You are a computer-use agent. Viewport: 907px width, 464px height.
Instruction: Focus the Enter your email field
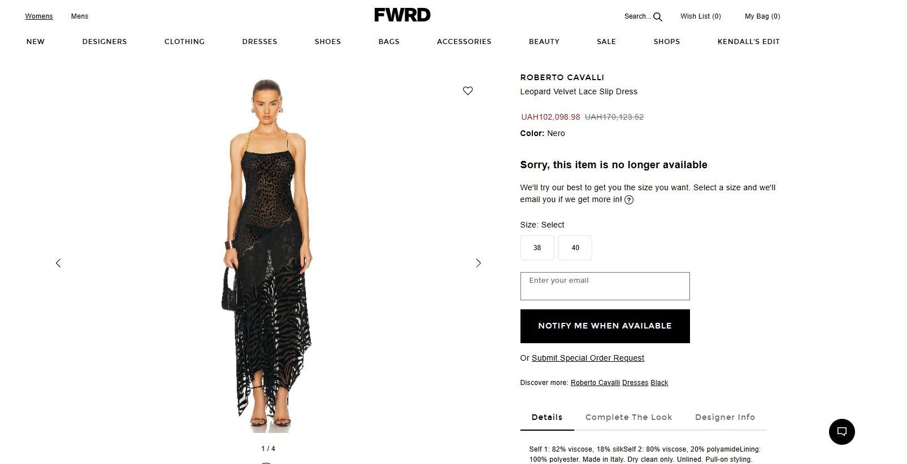tap(605, 286)
